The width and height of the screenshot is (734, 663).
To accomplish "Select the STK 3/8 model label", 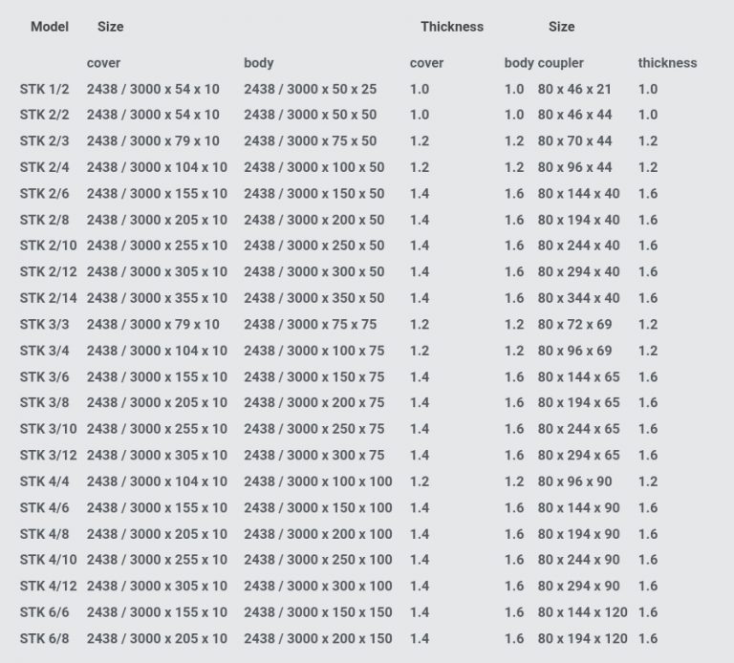I will (x=45, y=402).
